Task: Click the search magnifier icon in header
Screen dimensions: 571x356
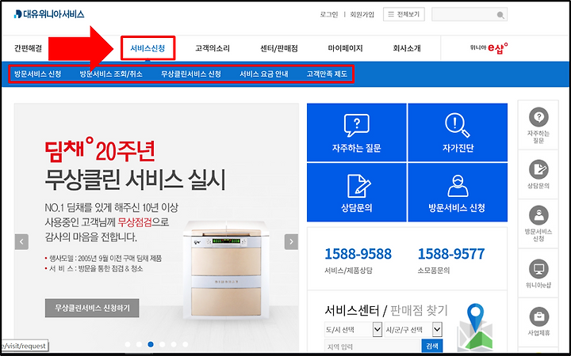Action: 500,15
